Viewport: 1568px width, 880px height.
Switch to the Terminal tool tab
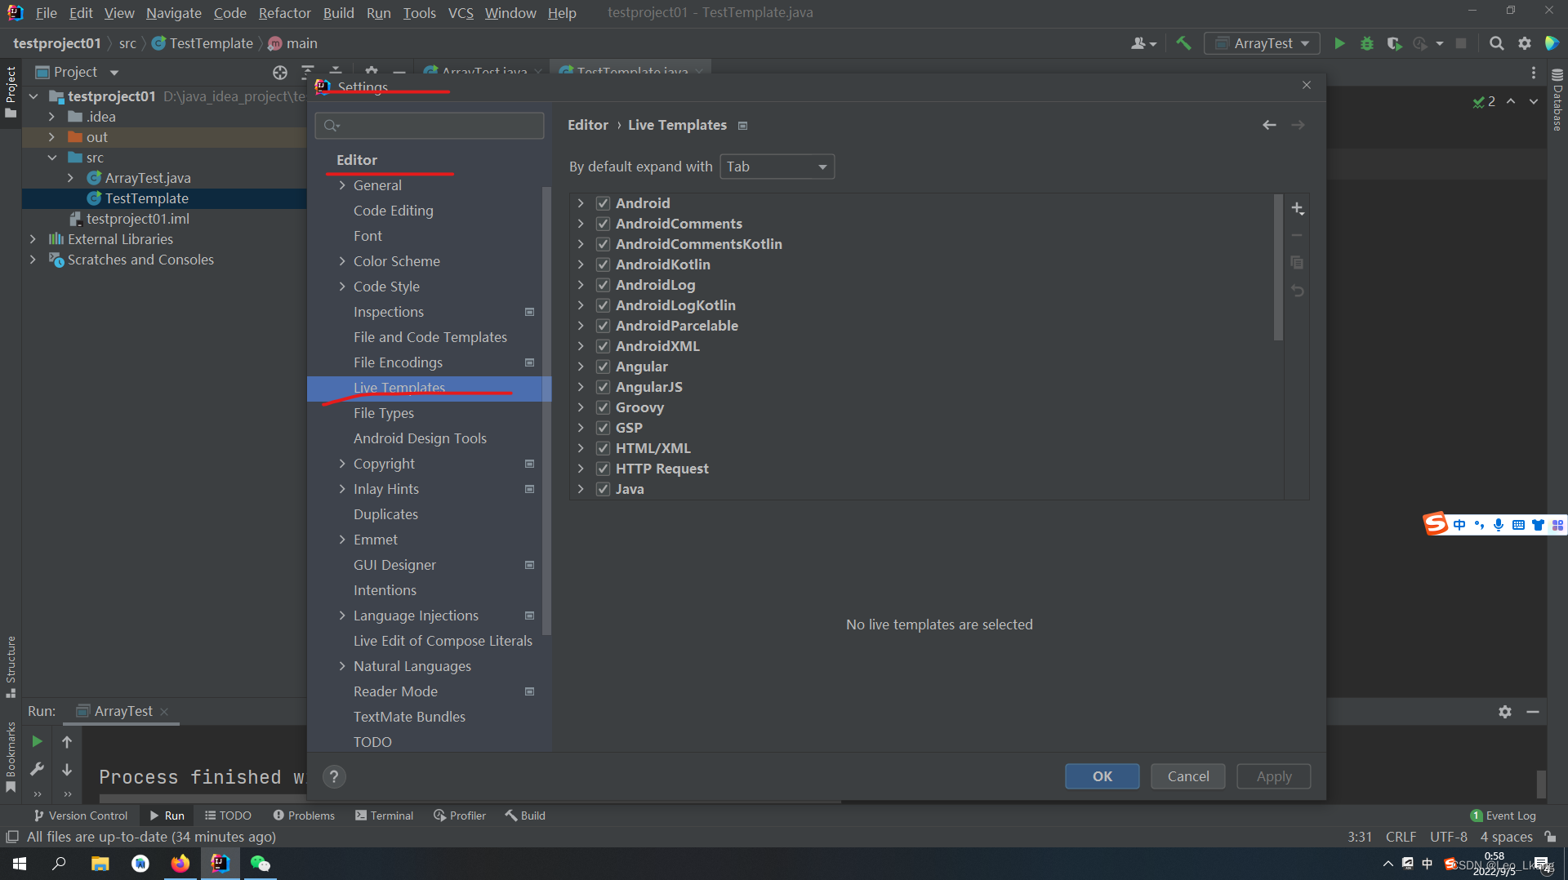[384, 816]
